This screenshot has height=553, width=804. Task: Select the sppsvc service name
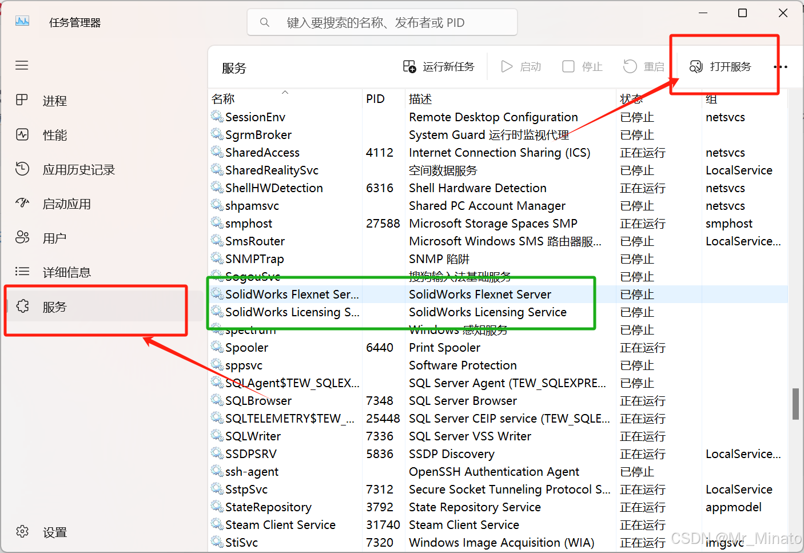tap(244, 365)
